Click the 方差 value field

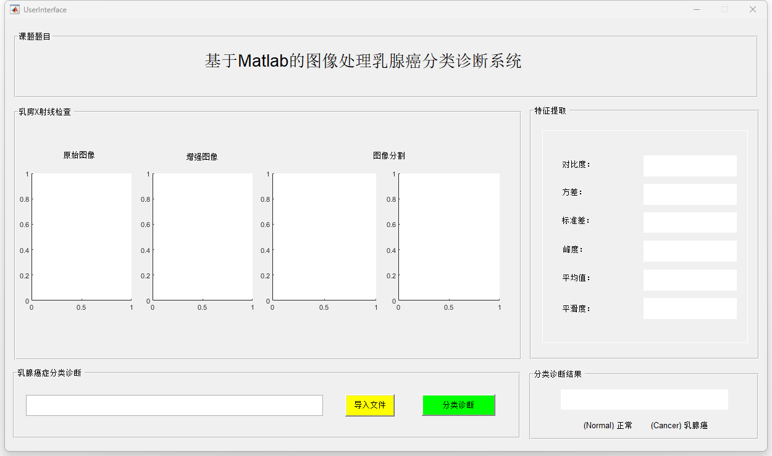pos(690,194)
